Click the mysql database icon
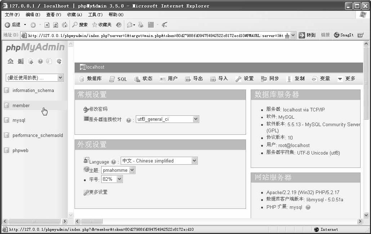 pyautogui.click(x=6, y=120)
